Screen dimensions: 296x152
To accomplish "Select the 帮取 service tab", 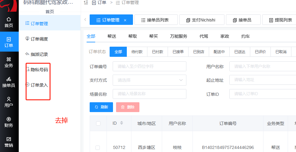I will point(133,36).
